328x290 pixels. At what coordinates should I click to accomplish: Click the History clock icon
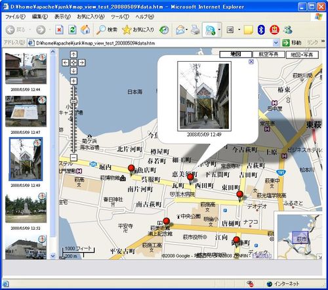pyautogui.click(x=164, y=30)
